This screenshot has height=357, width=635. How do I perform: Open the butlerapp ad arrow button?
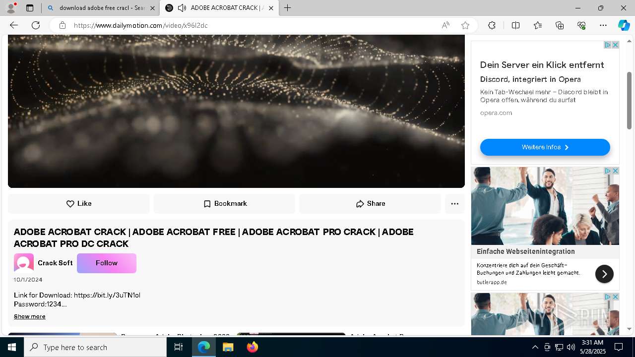coord(604,274)
